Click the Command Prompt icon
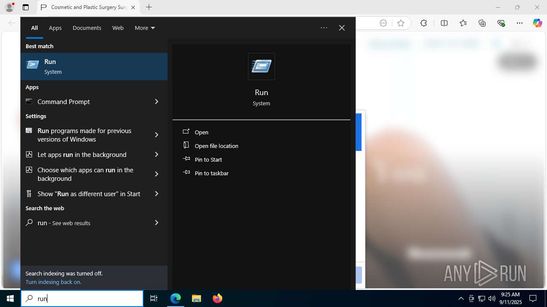 pyautogui.click(x=29, y=101)
